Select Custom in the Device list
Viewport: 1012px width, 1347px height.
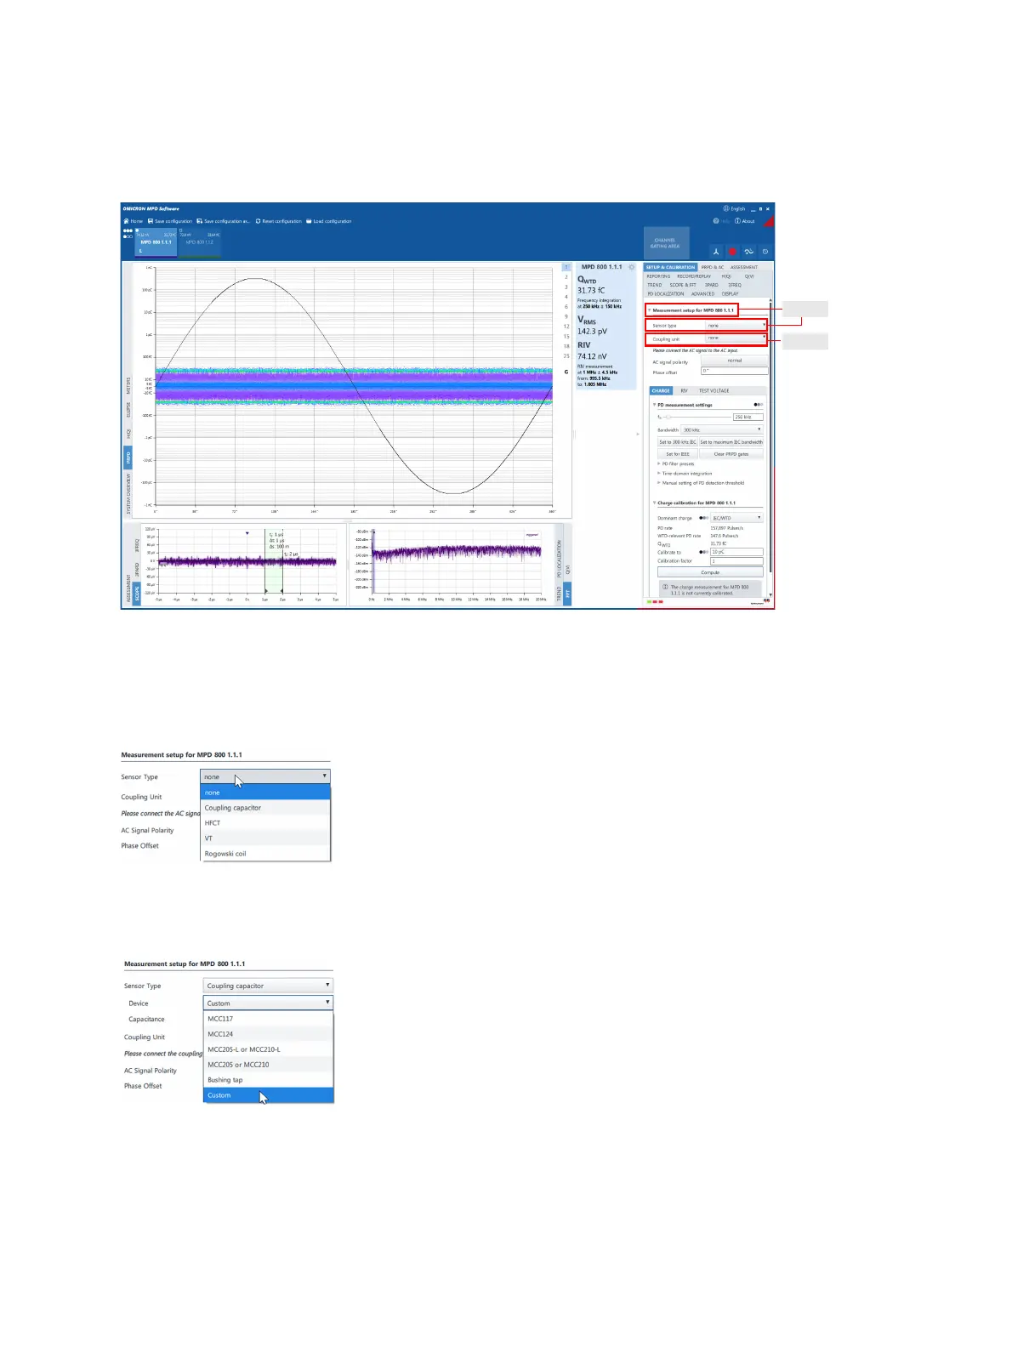click(269, 1095)
